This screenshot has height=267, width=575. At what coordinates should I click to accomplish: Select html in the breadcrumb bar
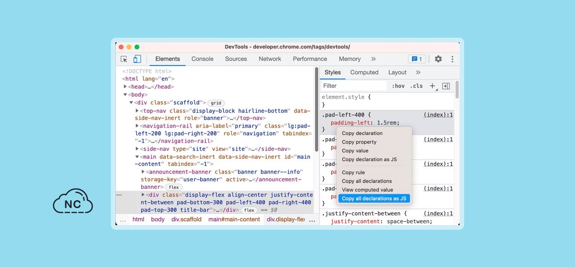coord(138,220)
